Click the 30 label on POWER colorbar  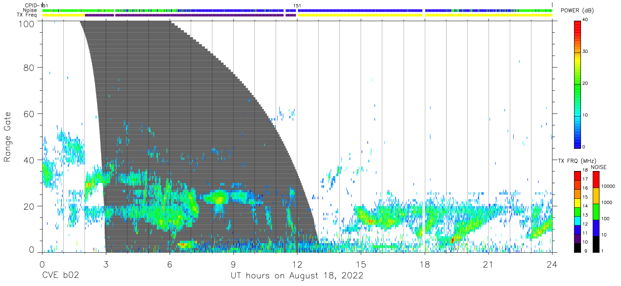click(586, 51)
